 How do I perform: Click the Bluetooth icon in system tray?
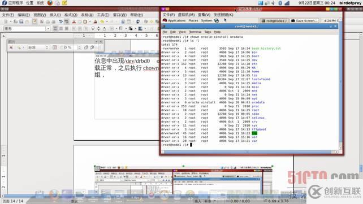point(280,3)
